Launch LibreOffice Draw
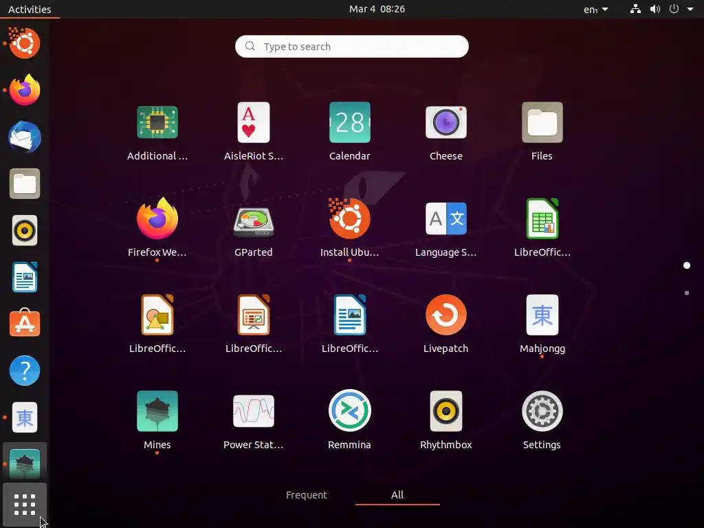Image resolution: width=704 pixels, height=528 pixels. pyautogui.click(x=157, y=315)
